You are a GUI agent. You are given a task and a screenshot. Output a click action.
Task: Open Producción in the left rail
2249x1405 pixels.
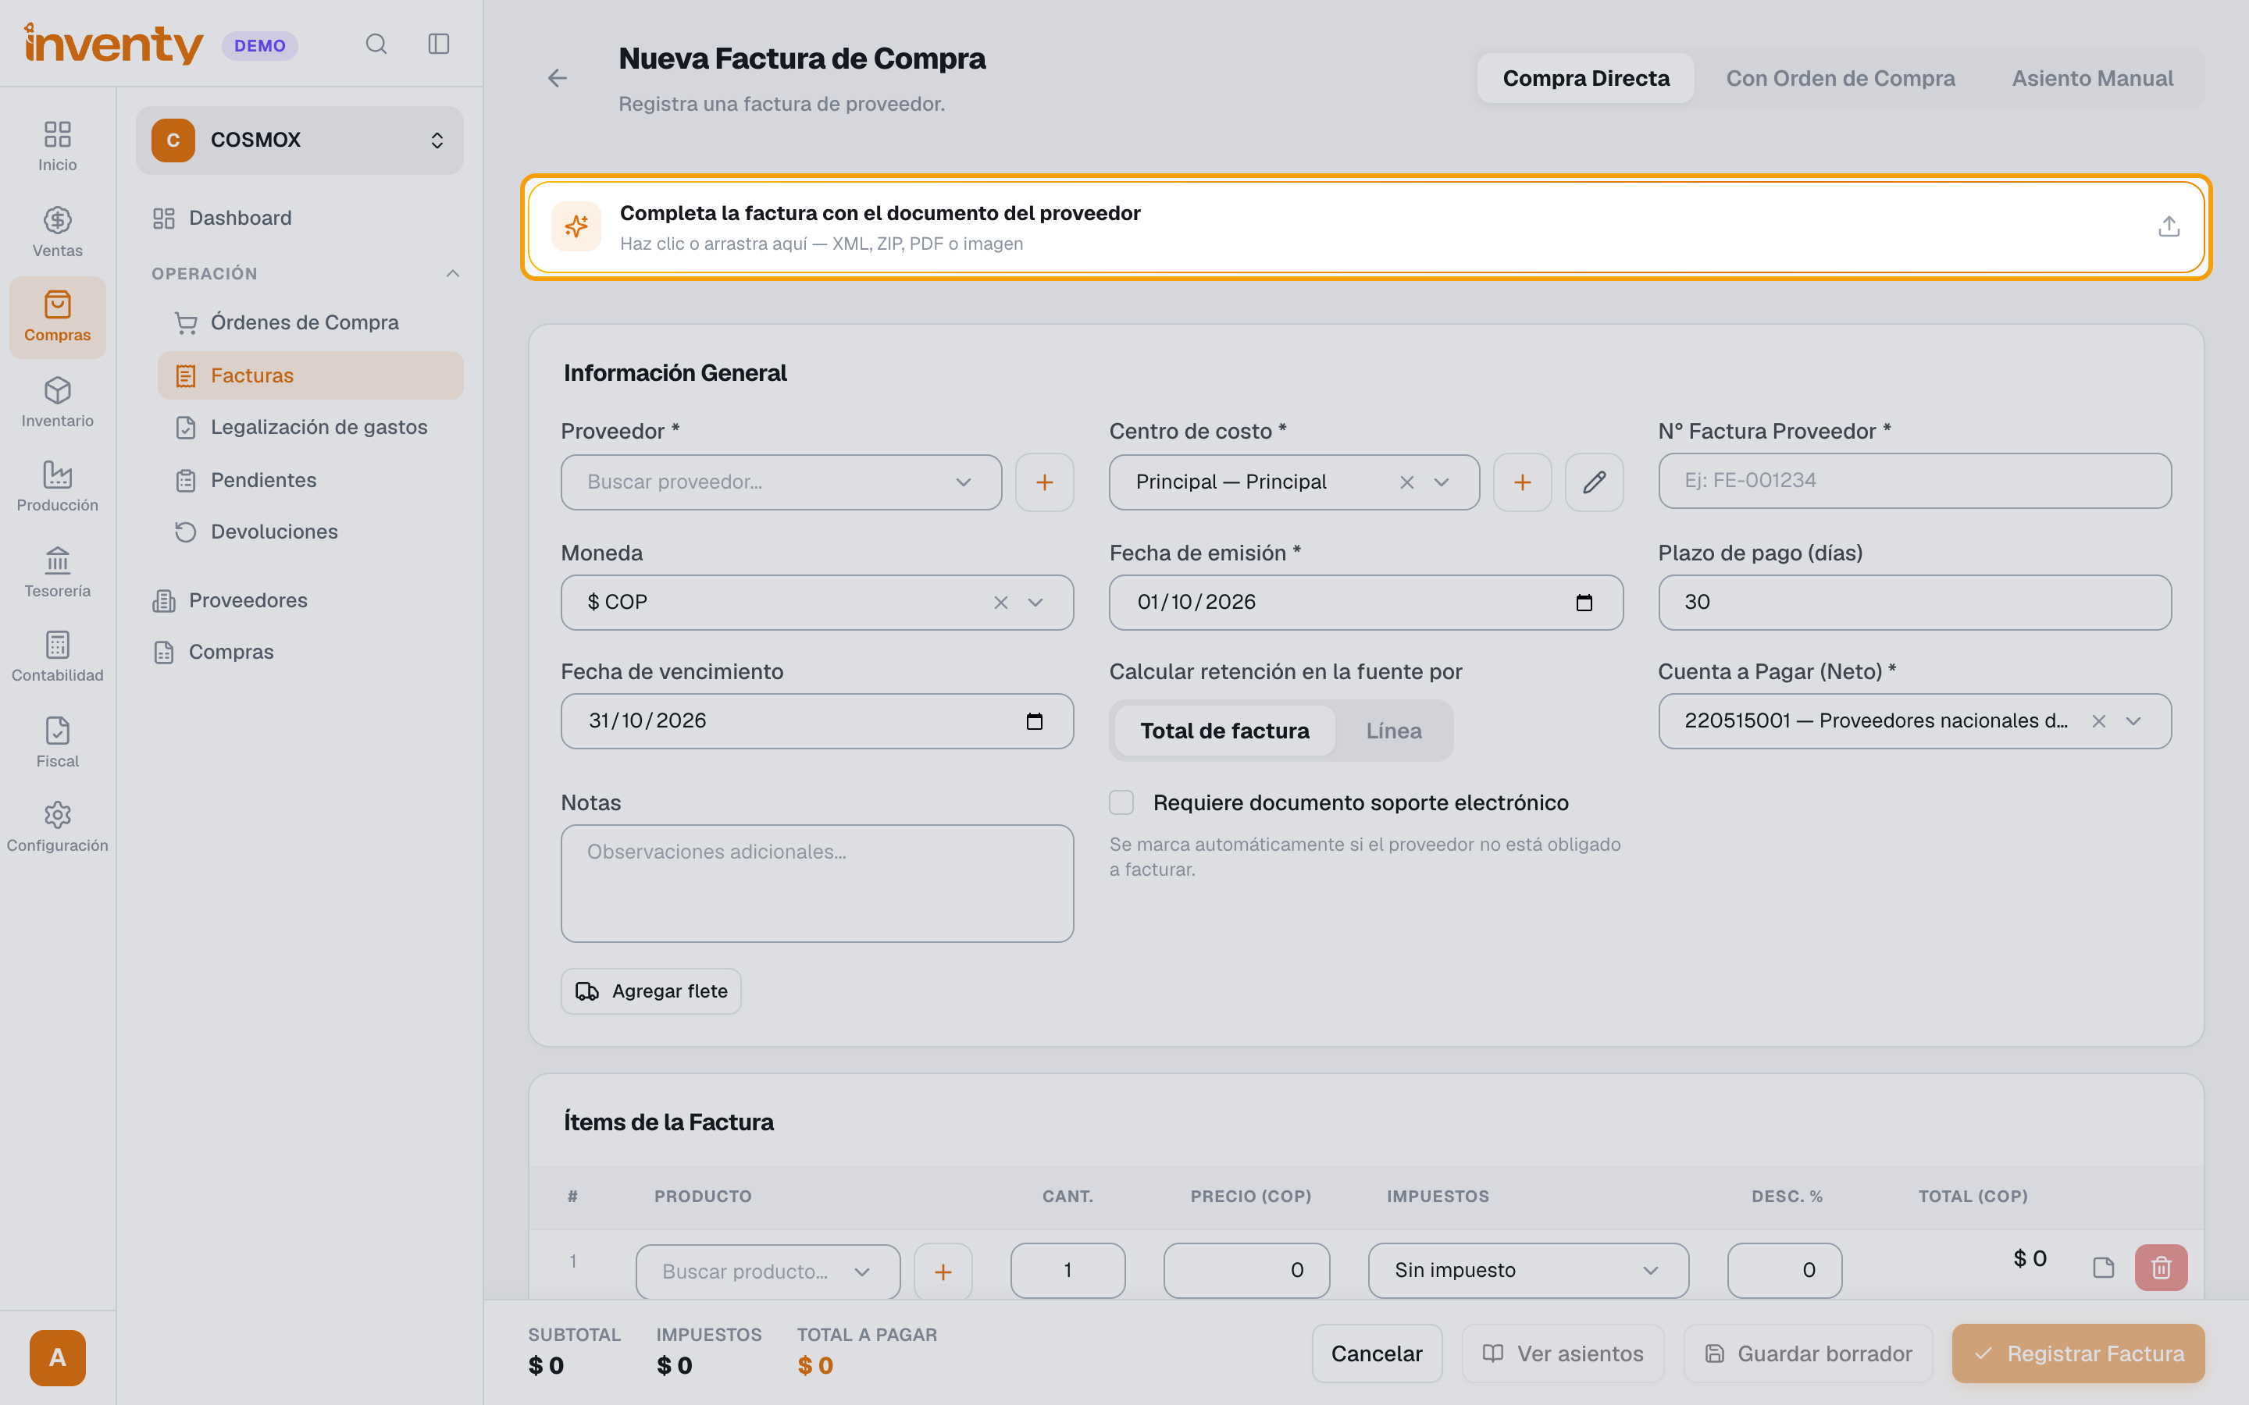pos(58,486)
